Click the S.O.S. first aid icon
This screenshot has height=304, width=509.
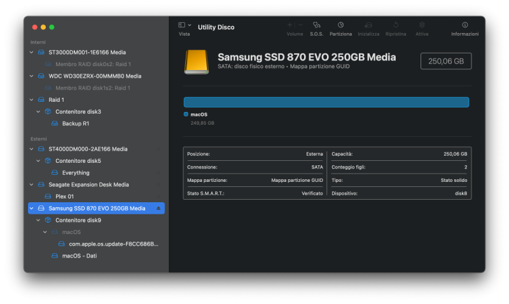[x=316, y=25]
